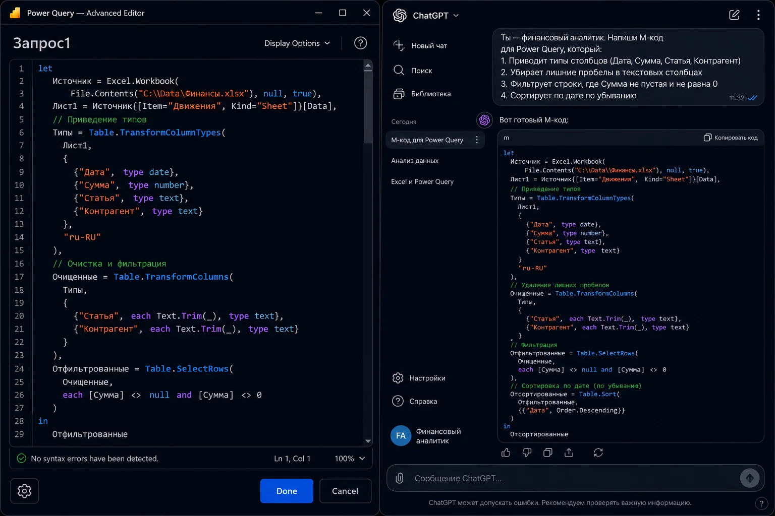Viewport: 775px width, 516px height.
Task: Regenerate the response with refresh icon
Action: pos(598,453)
